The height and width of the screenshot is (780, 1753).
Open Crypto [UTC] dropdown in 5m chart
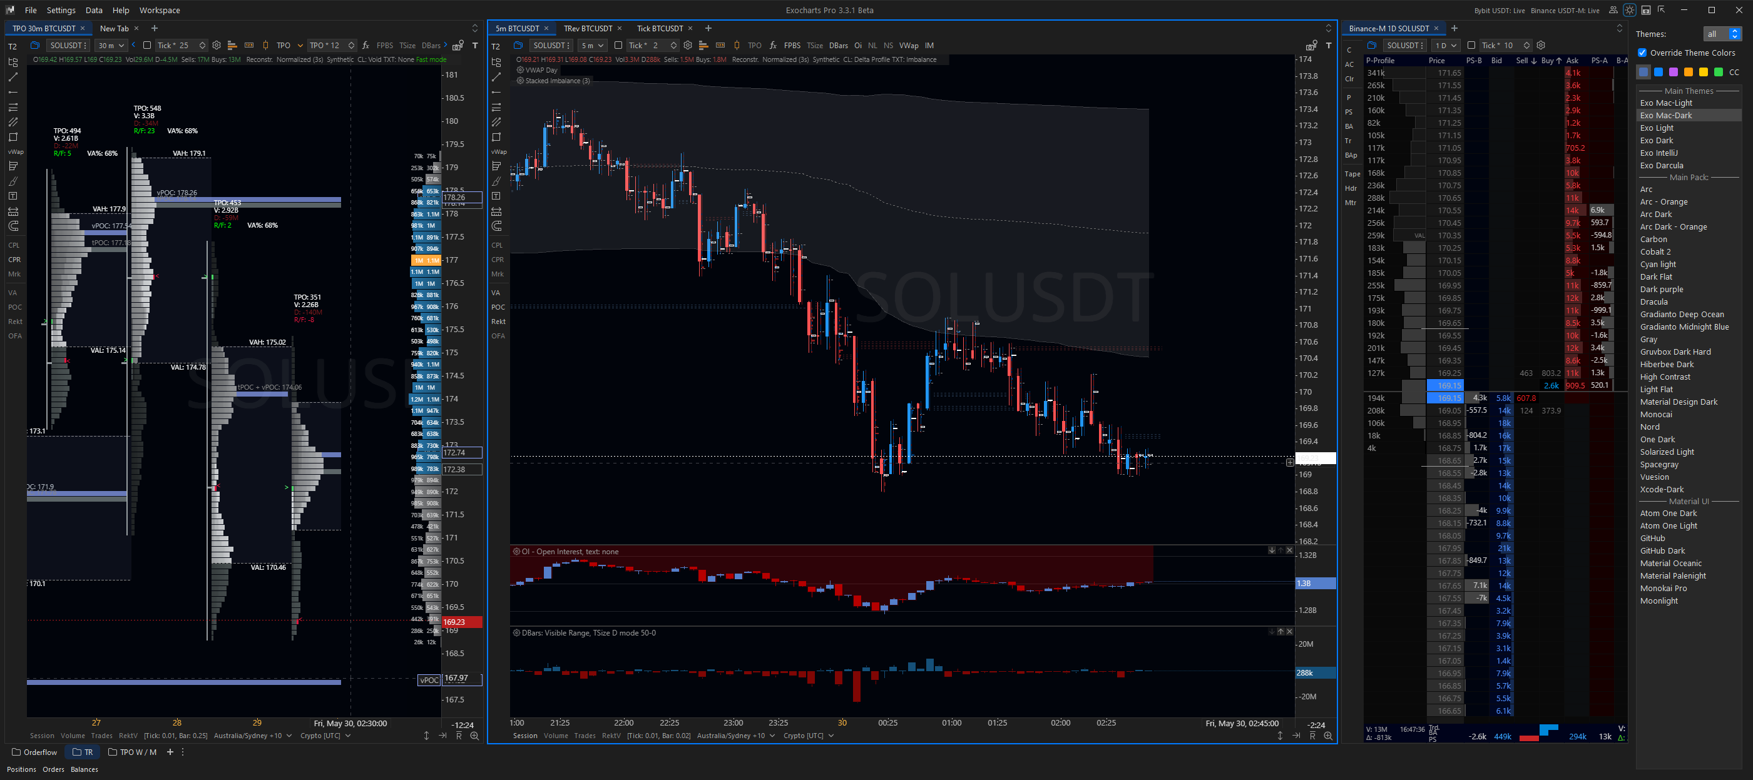coord(808,736)
